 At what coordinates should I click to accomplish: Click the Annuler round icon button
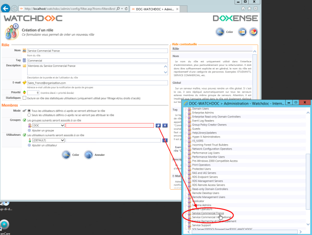click(88, 155)
